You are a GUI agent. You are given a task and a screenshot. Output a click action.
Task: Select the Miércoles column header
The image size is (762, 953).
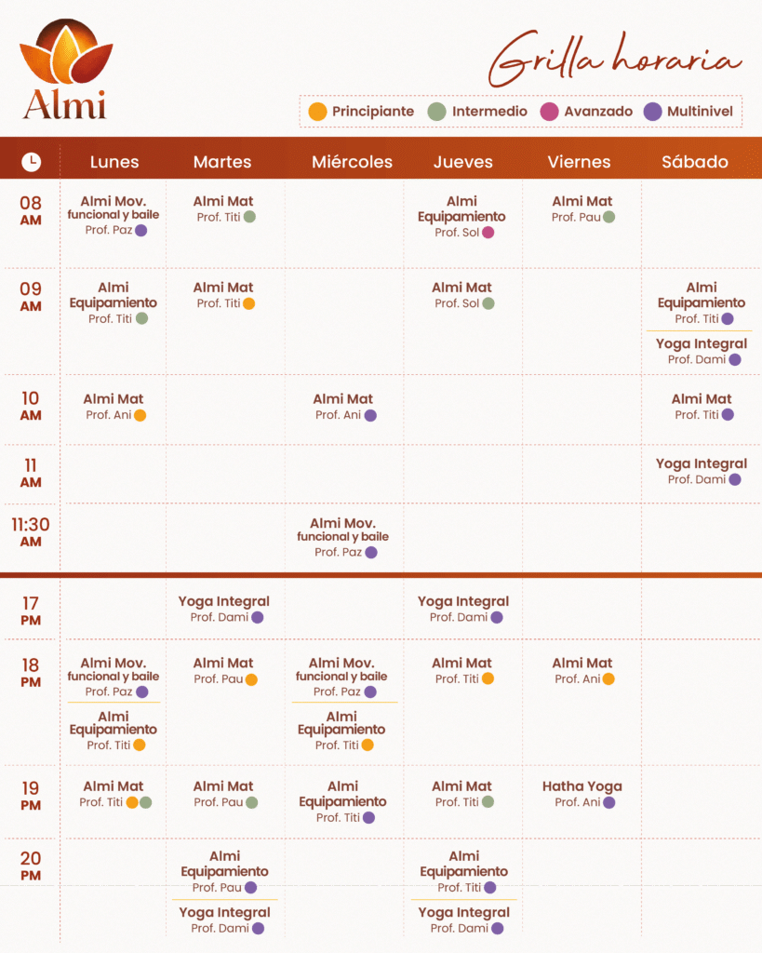point(352,162)
